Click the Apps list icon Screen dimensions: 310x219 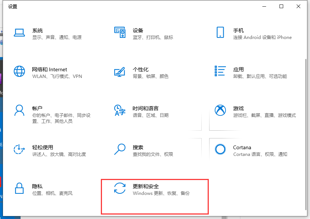220,71
